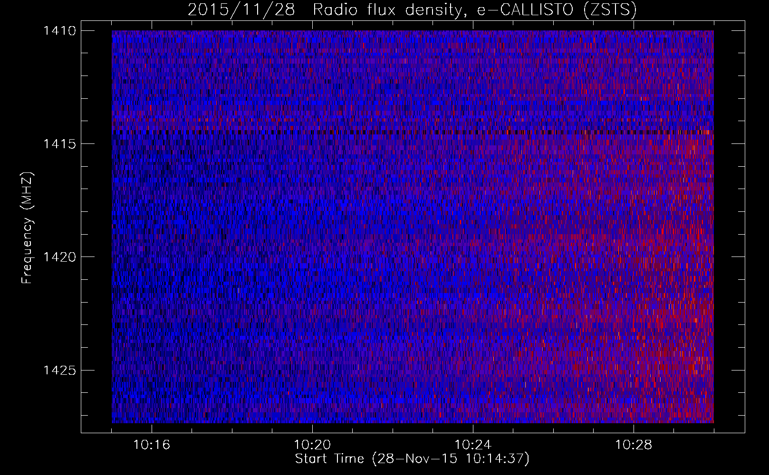Select the 'Frequency (MHZ)' axis label
769x475 pixels.
pos(28,228)
